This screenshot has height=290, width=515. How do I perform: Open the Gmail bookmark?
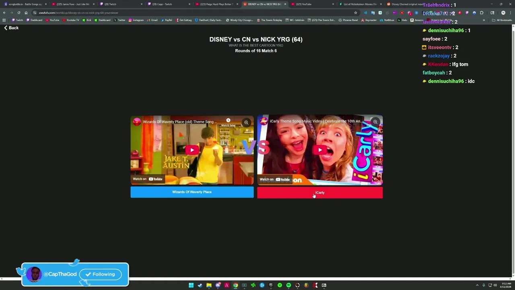[152, 20]
